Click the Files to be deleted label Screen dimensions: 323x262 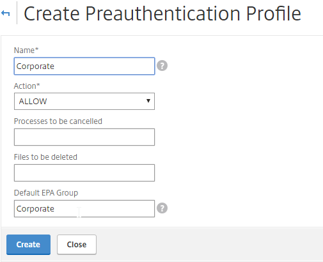45,157
